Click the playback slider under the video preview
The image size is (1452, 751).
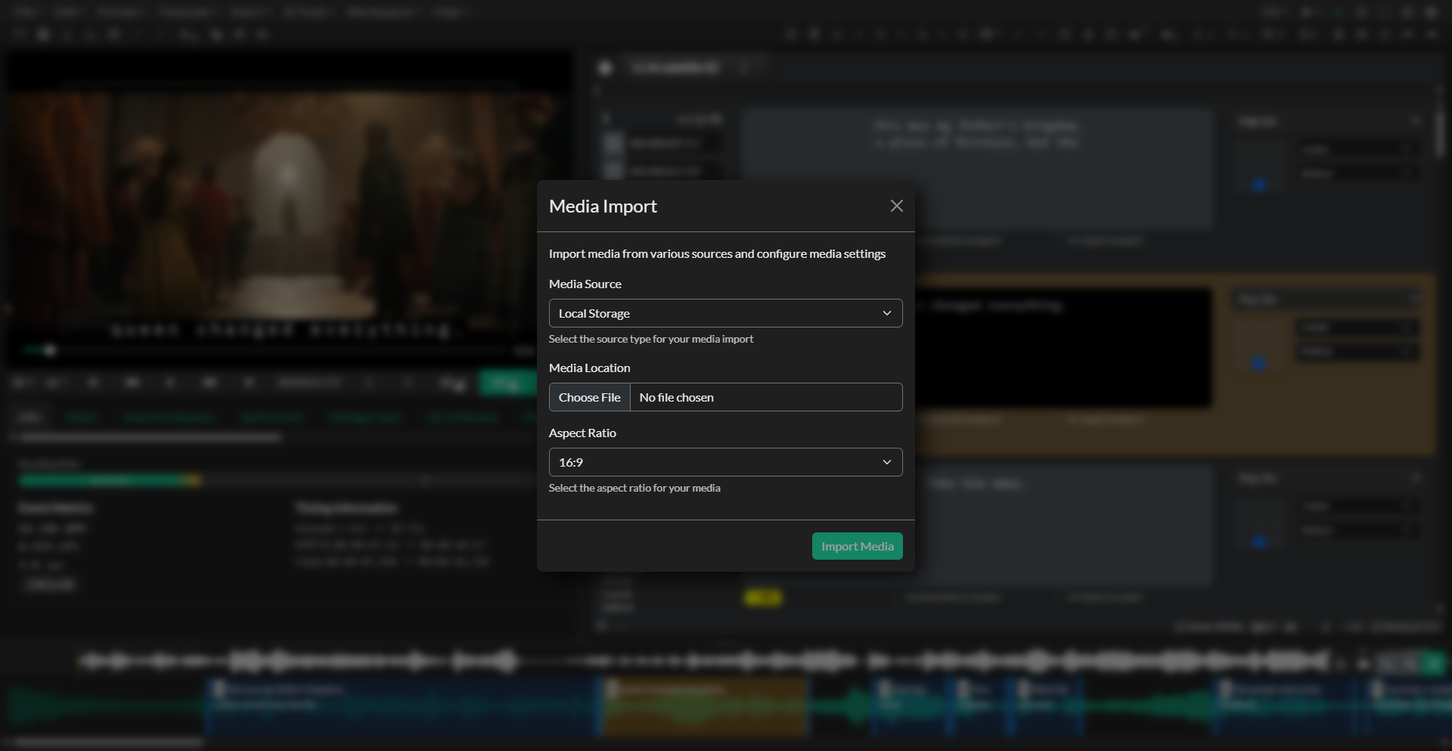pos(50,350)
